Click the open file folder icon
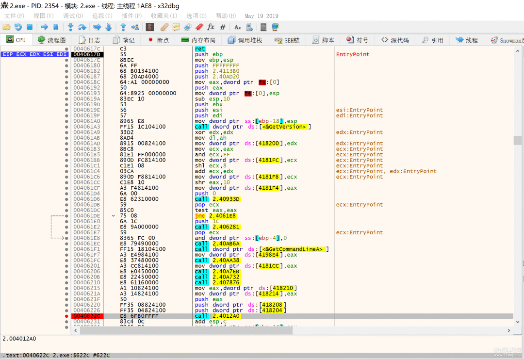Viewport: 524px width, 359px height. (6, 27)
